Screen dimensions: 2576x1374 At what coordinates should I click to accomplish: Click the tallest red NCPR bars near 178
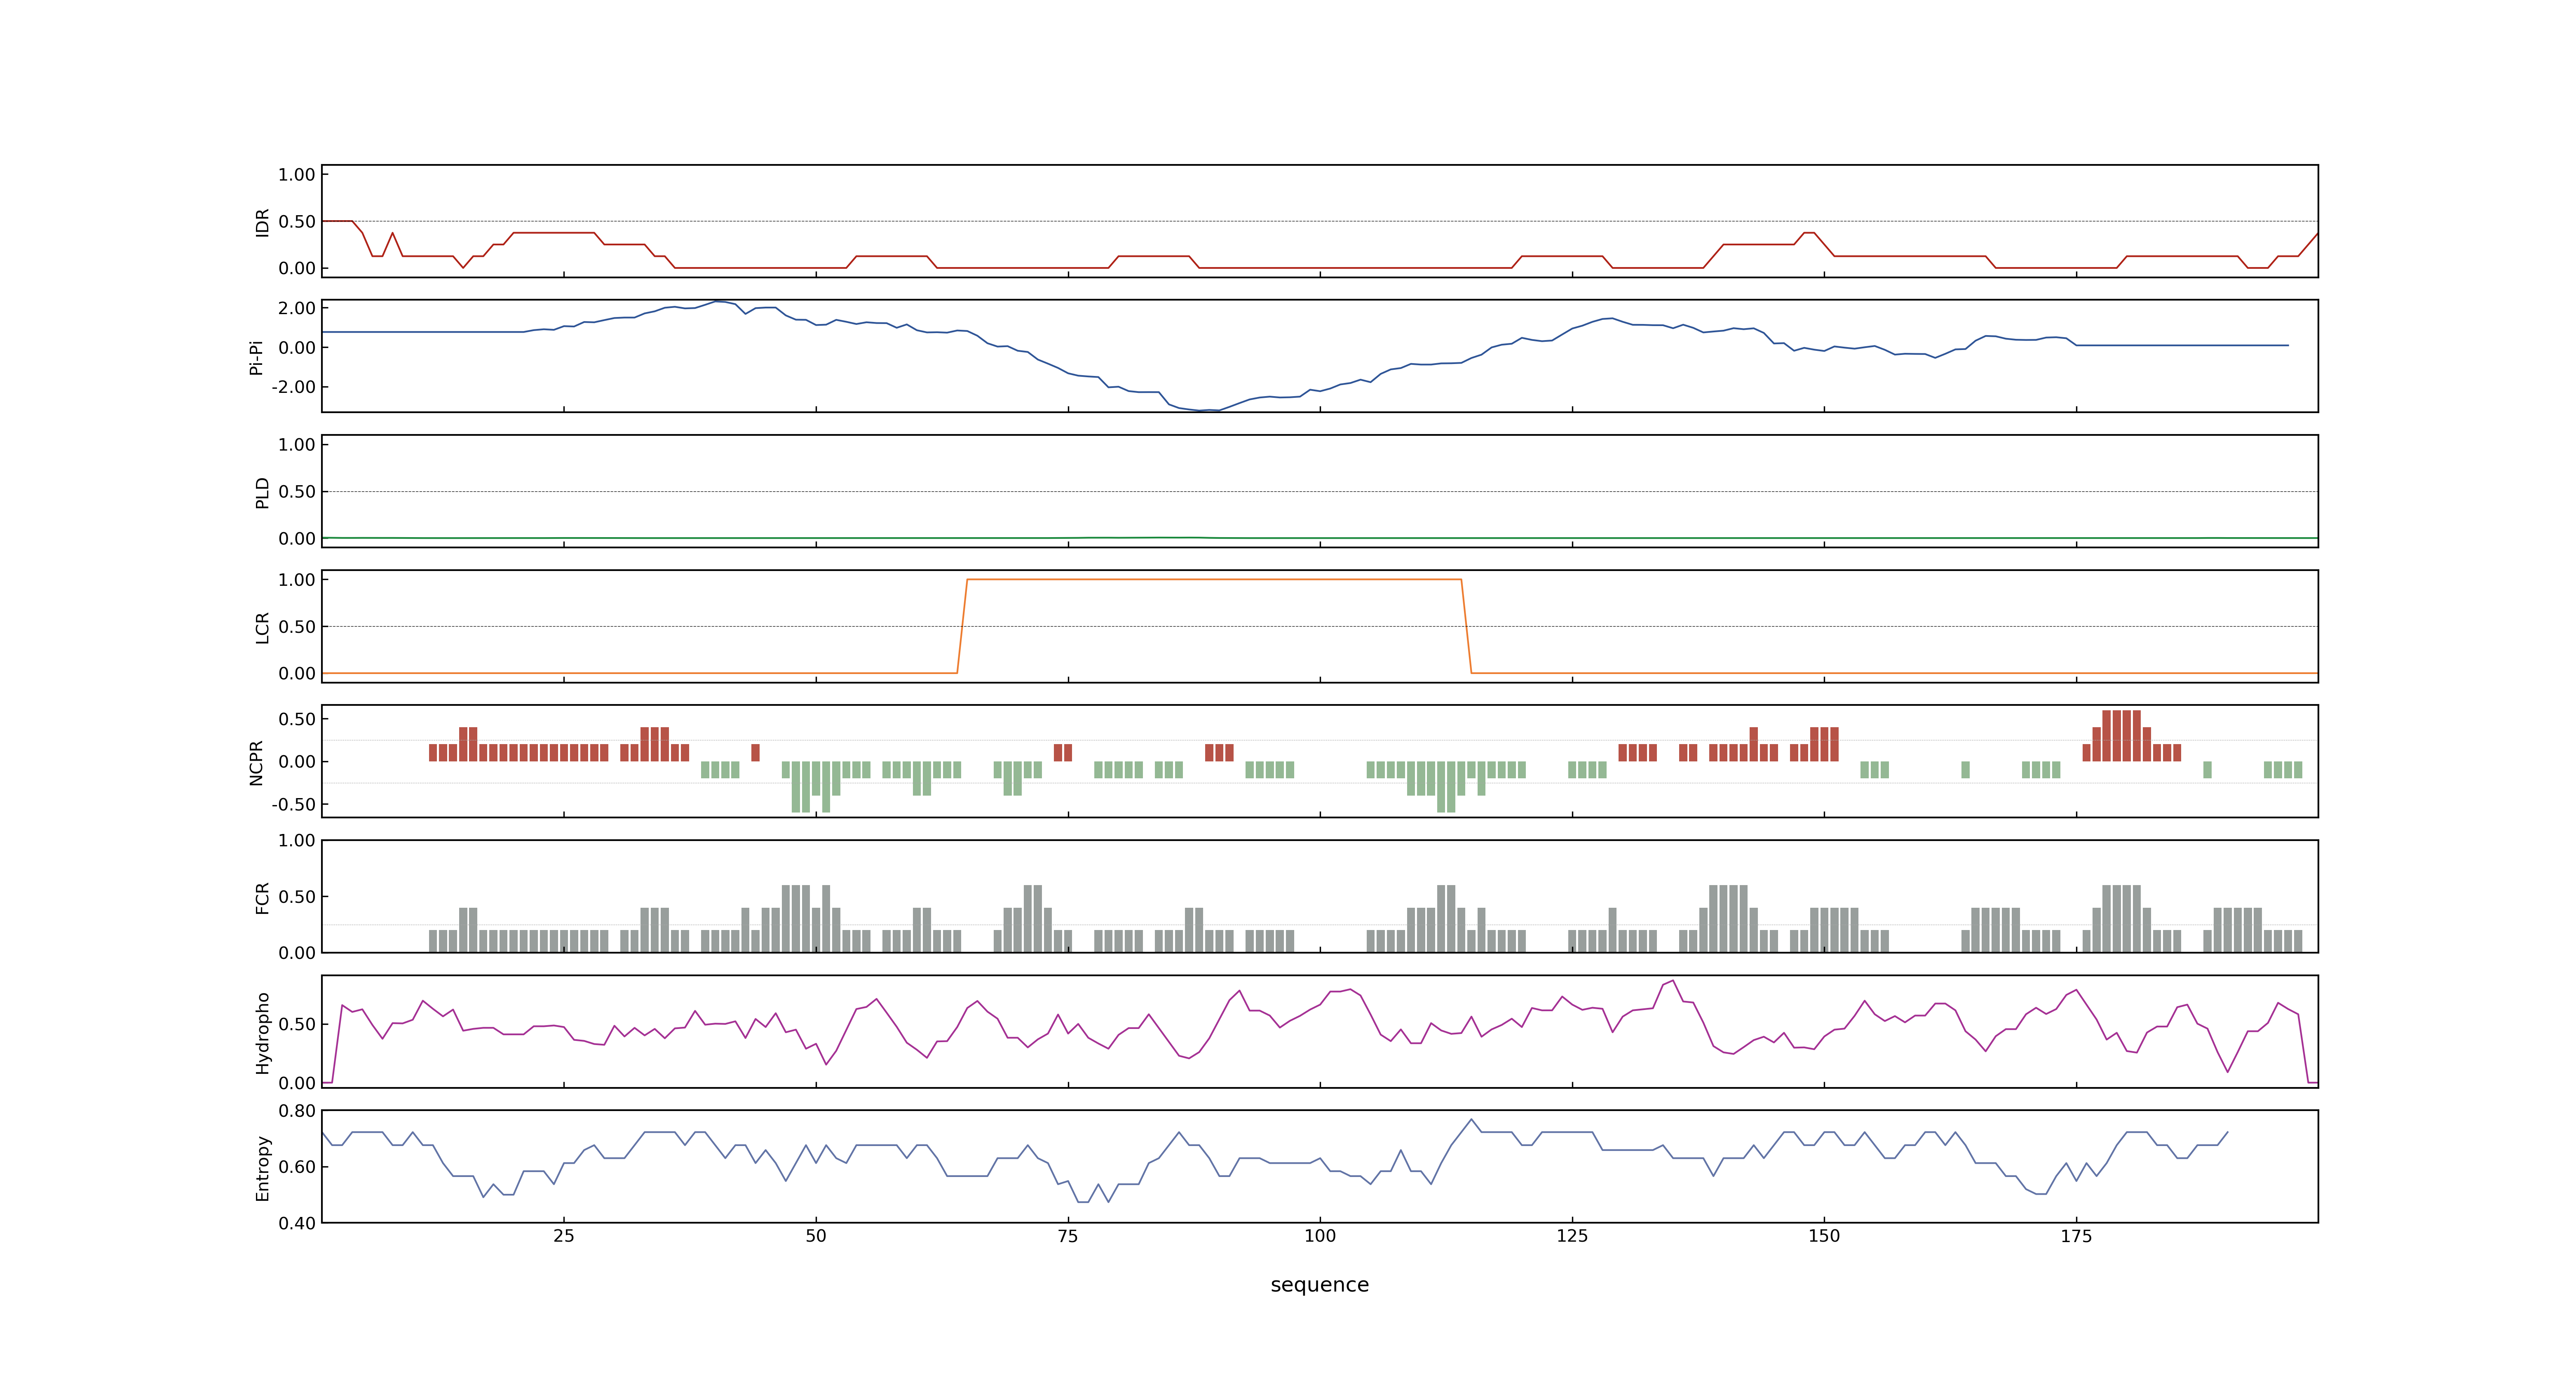click(2121, 736)
